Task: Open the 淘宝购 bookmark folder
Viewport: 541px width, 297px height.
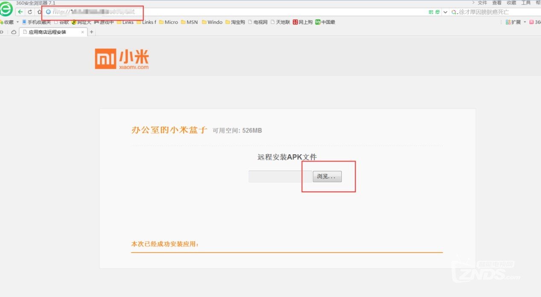Action: pyautogui.click(x=235, y=22)
